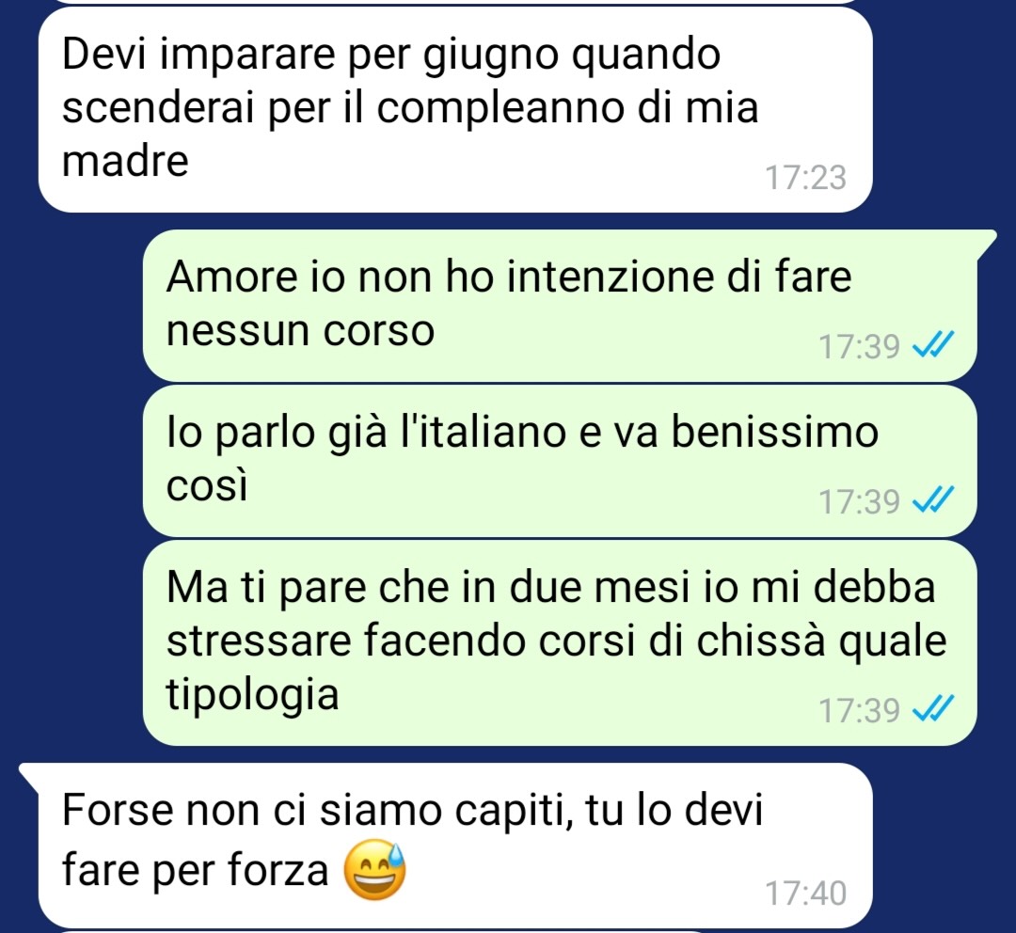Tap the 17:23 timestamp
This screenshot has width=1016, height=933.
806,178
